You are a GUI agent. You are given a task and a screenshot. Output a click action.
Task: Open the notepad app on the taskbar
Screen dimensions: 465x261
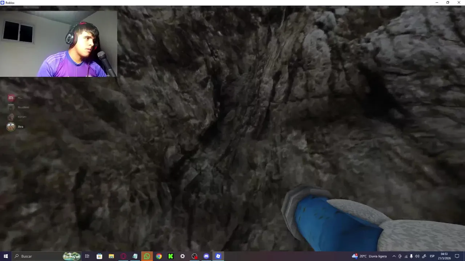tap(135, 256)
